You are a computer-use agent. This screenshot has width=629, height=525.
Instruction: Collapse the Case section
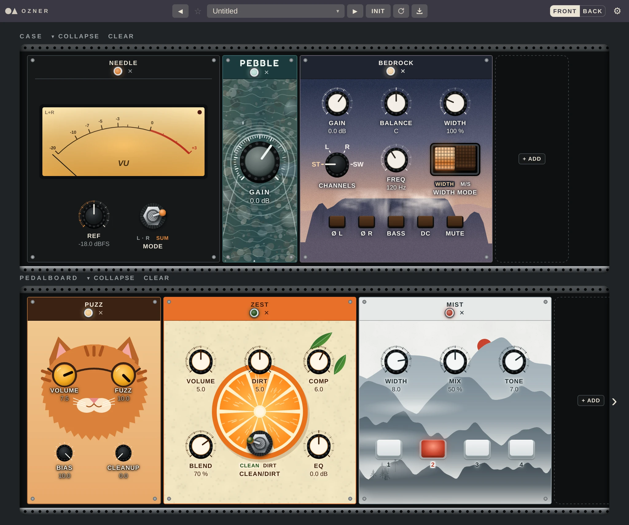[75, 36]
